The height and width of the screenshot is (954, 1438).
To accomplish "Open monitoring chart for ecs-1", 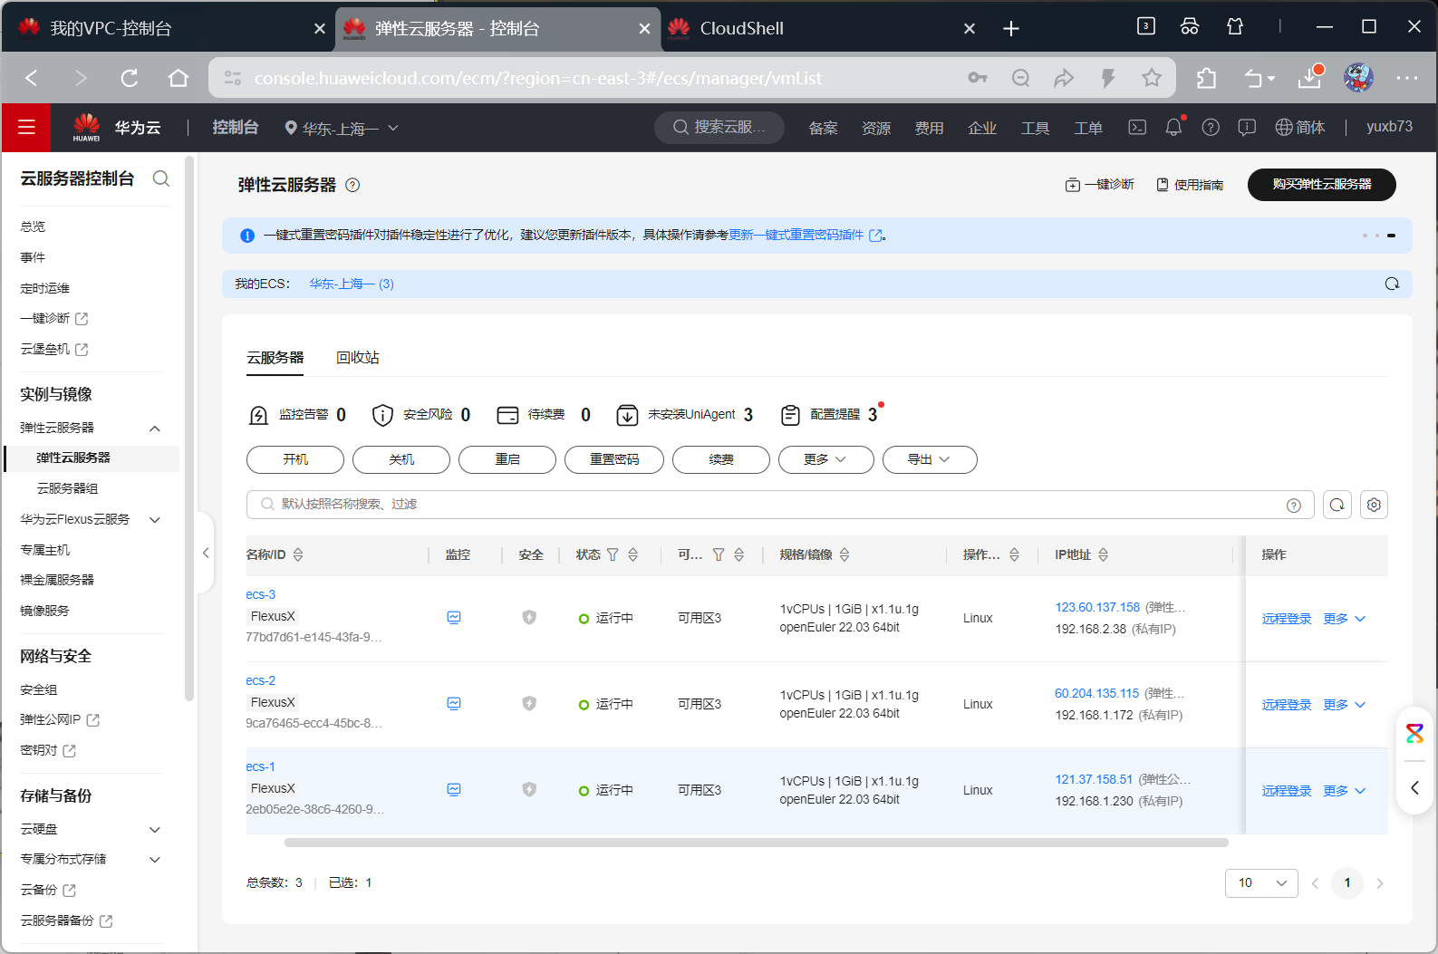I will click(454, 790).
